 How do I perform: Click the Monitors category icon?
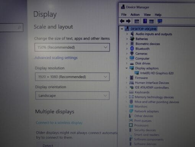tap(131, 106)
